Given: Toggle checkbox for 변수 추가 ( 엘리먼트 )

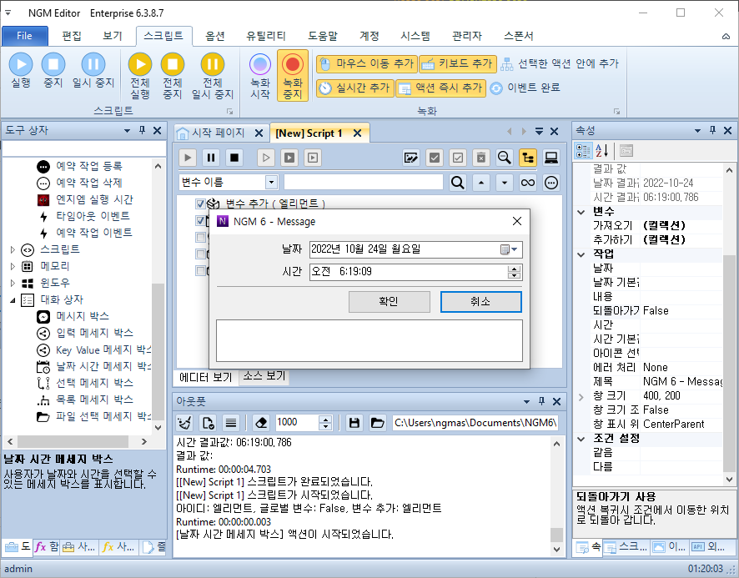Looking at the screenshot, I should tap(200, 204).
